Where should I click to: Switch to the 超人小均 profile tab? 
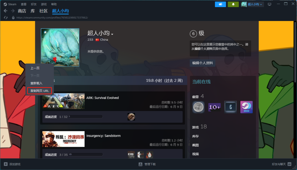[x=60, y=11]
